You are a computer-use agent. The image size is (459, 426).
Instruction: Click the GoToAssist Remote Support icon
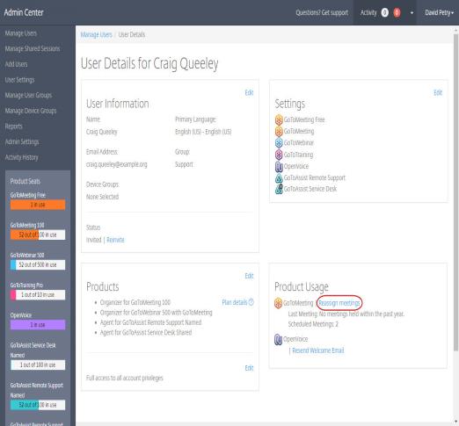tap(279, 177)
